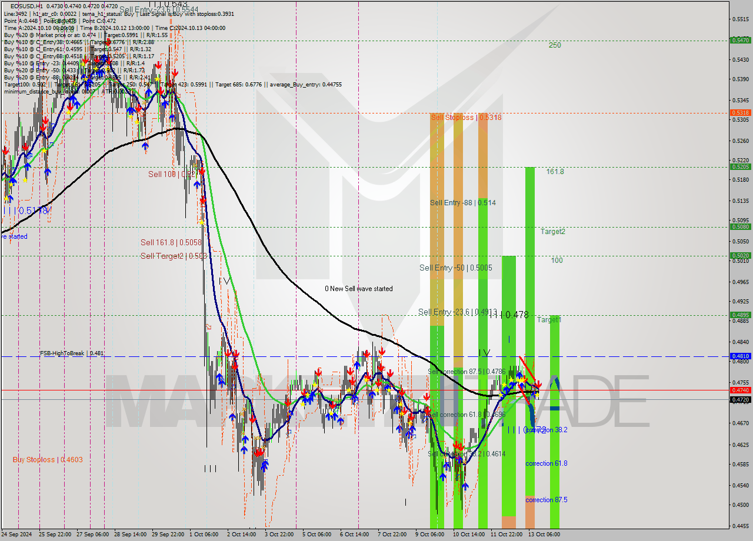Viewport: 753px width, 541px height.
Task: Click the '250' Fibonacci level label
Action: (x=555, y=45)
